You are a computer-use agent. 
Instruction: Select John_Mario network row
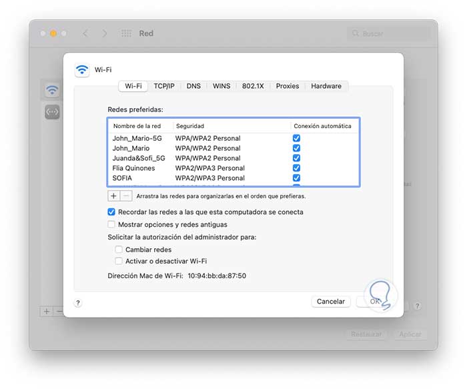(x=233, y=148)
